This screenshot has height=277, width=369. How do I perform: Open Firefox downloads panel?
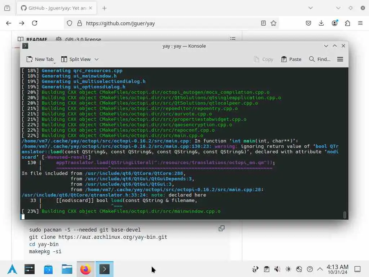(x=321, y=23)
